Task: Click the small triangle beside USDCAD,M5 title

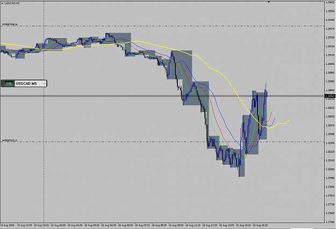Action: click(2, 3)
